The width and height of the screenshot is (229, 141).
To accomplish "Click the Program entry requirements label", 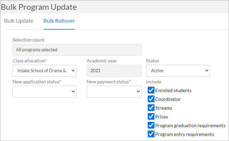I will pyautogui.click(x=184, y=134).
